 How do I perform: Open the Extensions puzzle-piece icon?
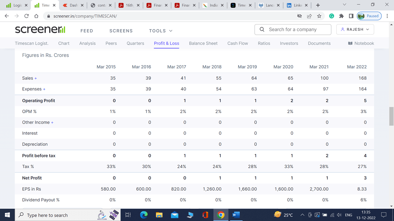[341, 16]
